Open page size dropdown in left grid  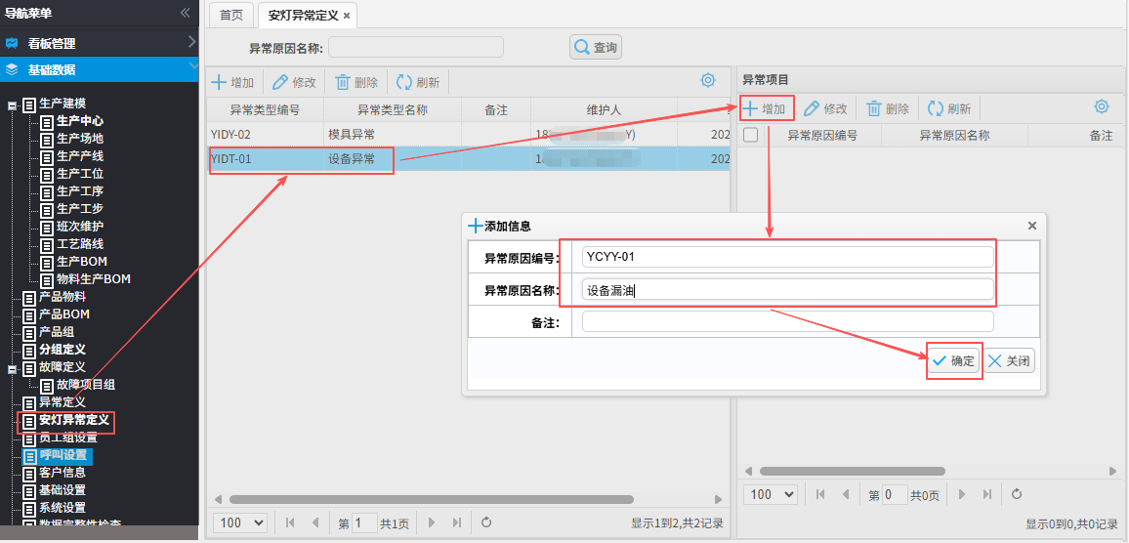tap(240, 523)
